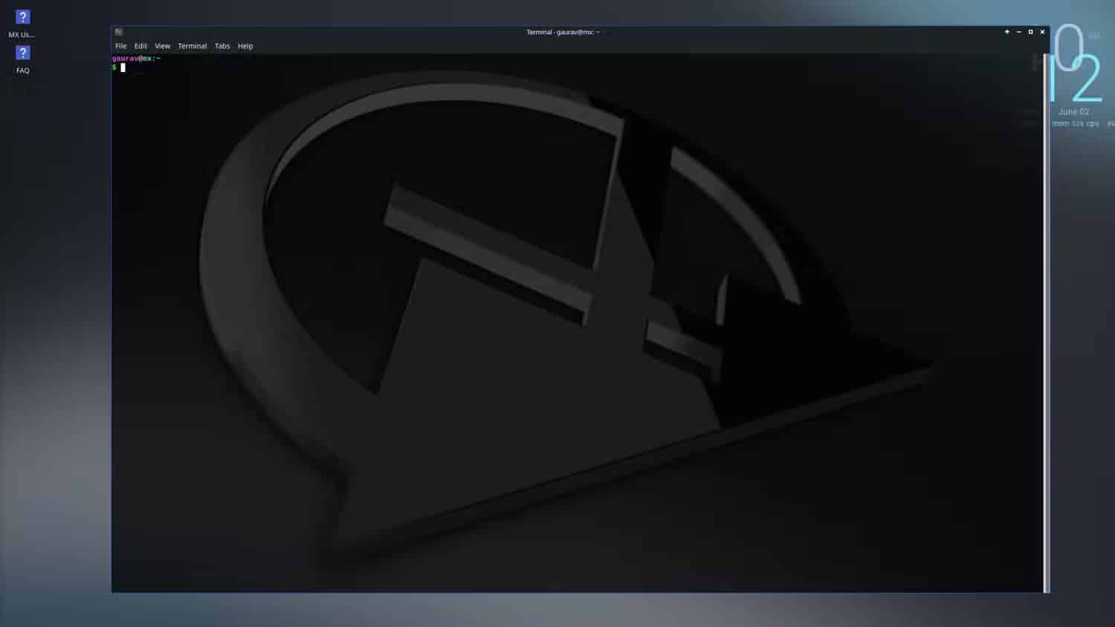Open the Help menu
The height and width of the screenshot is (627, 1115).
tap(245, 46)
